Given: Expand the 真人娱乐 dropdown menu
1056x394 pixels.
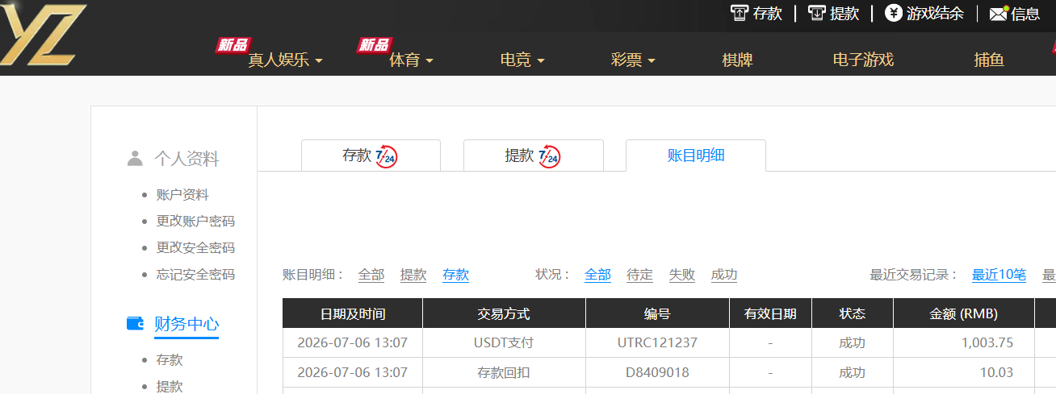Looking at the screenshot, I should [x=285, y=60].
